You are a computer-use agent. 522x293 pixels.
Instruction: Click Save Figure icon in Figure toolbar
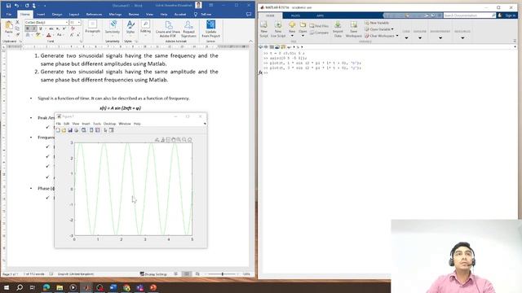point(70,130)
